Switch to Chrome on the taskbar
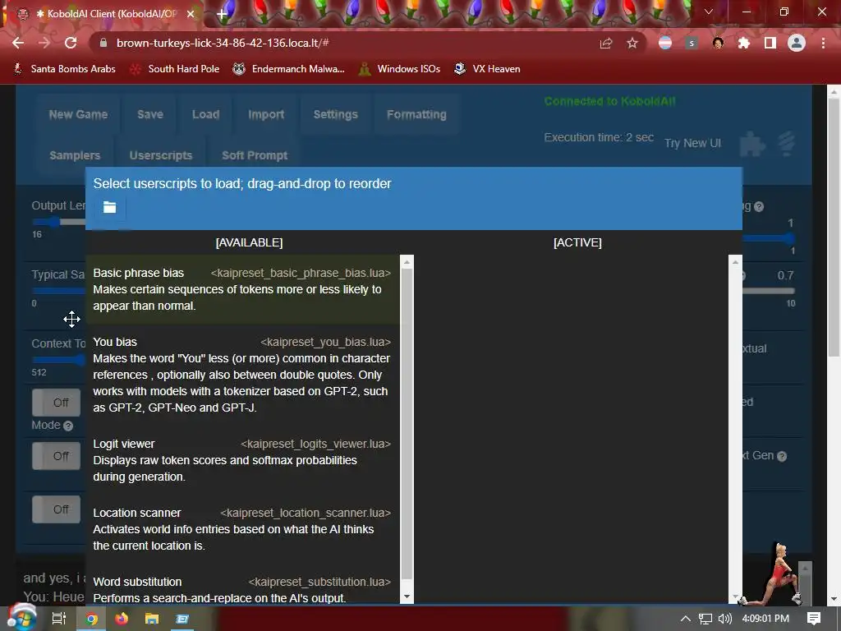The image size is (841, 631). tap(91, 619)
